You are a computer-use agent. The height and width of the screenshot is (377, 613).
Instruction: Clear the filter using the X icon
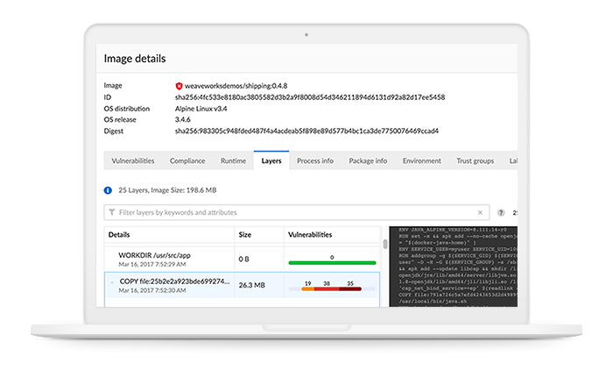(479, 212)
